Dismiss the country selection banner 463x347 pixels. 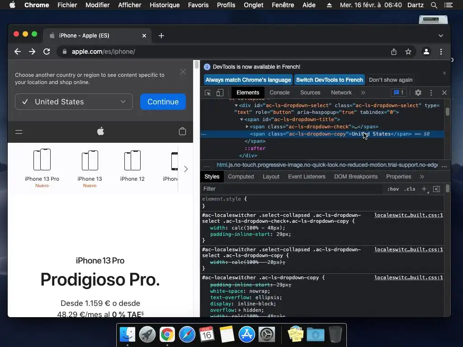tap(183, 72)
